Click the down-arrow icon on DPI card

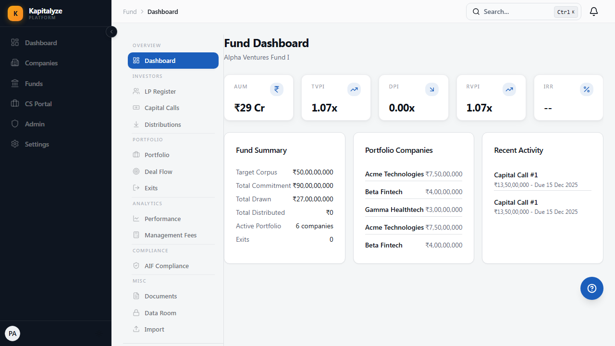tap(432, 89)
